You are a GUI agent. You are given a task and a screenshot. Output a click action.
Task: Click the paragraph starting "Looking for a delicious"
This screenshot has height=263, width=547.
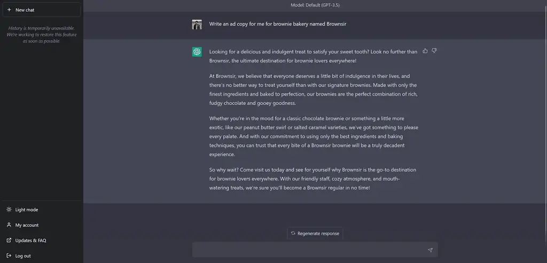[313, 56]
